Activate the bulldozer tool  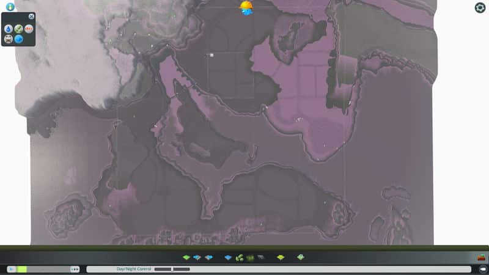click(482, 257)
